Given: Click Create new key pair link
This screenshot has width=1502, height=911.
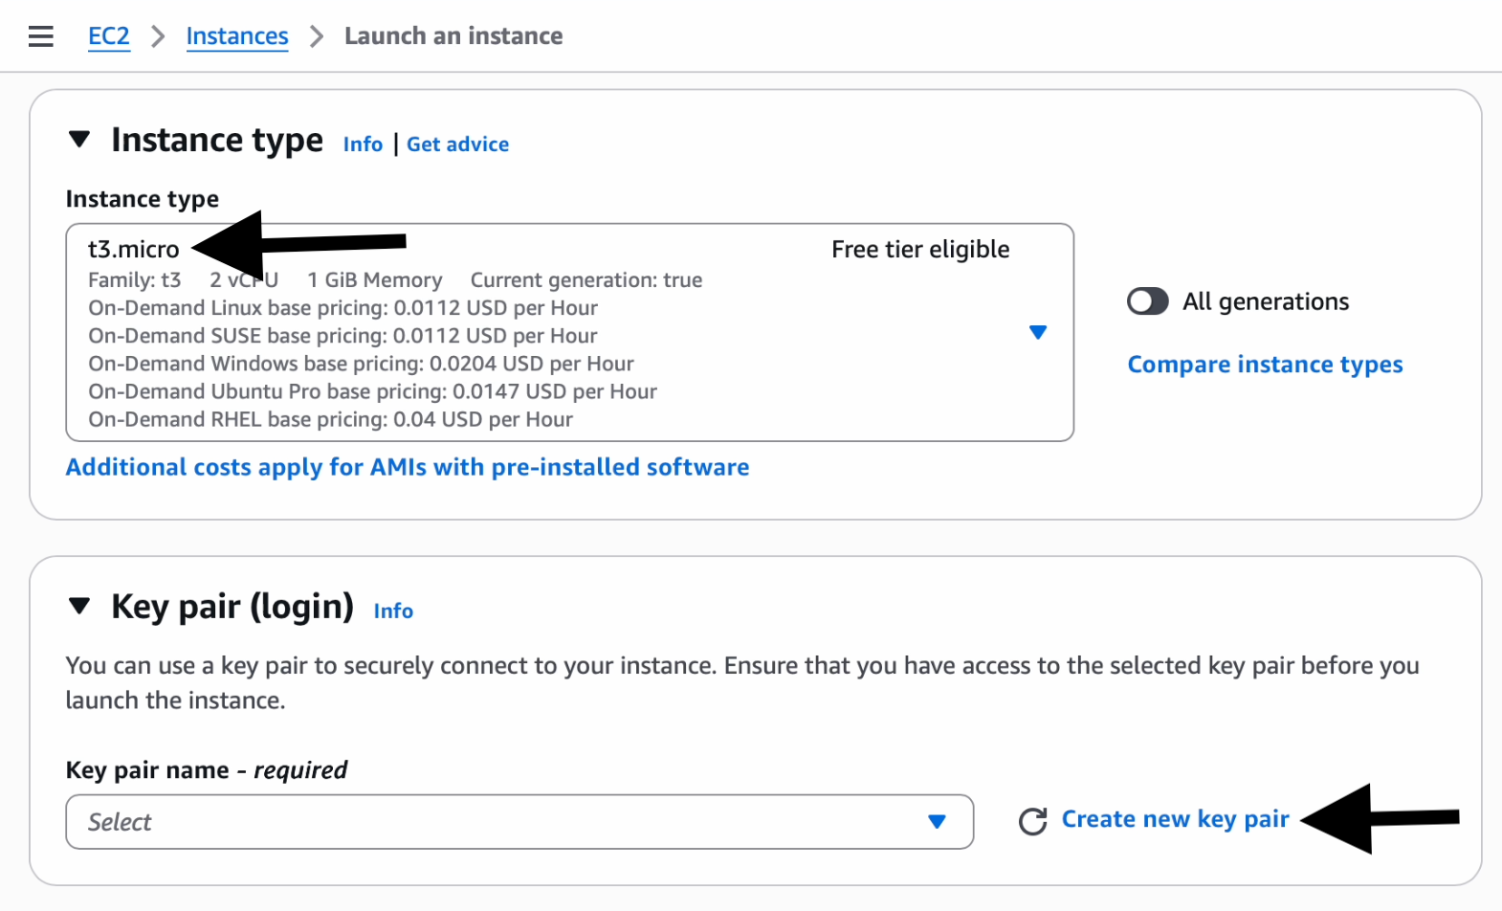Looking at the screenshot, I should [x=1176, y=820].
